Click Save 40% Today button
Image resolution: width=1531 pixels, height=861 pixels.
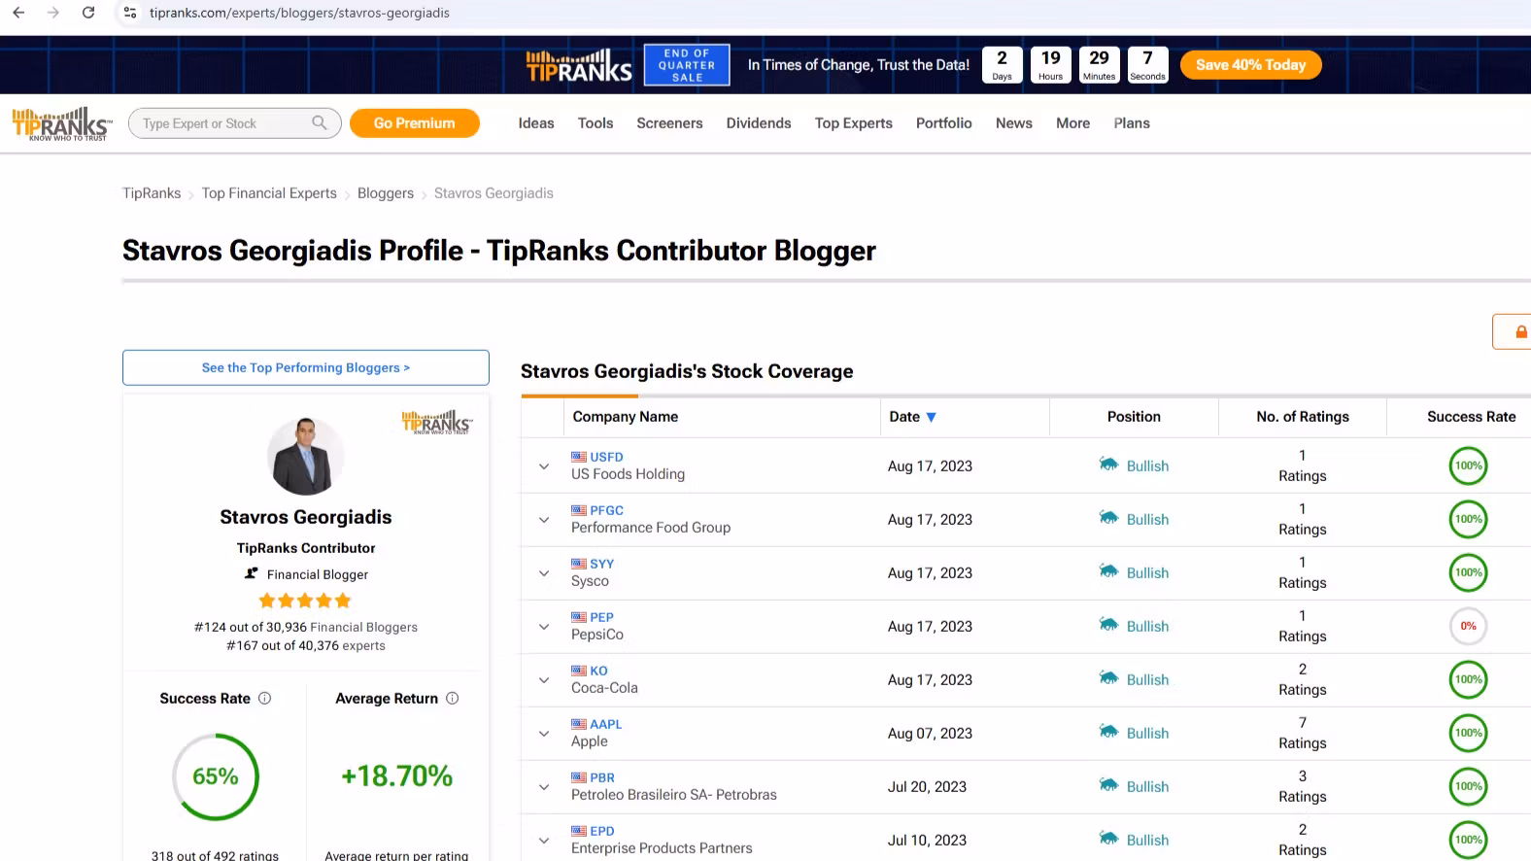[1250, 65]
